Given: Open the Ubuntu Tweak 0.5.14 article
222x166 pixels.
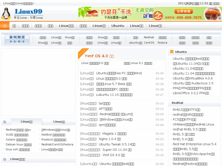Looking at the screenshot, I should click(x=117, y=144).
